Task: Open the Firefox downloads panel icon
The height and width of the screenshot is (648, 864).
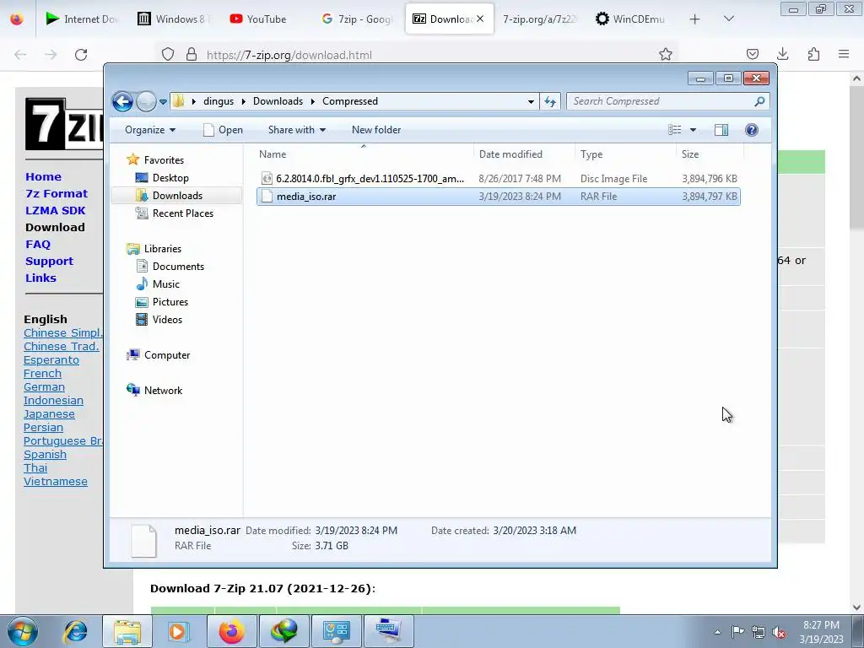Action: (782, 55)
